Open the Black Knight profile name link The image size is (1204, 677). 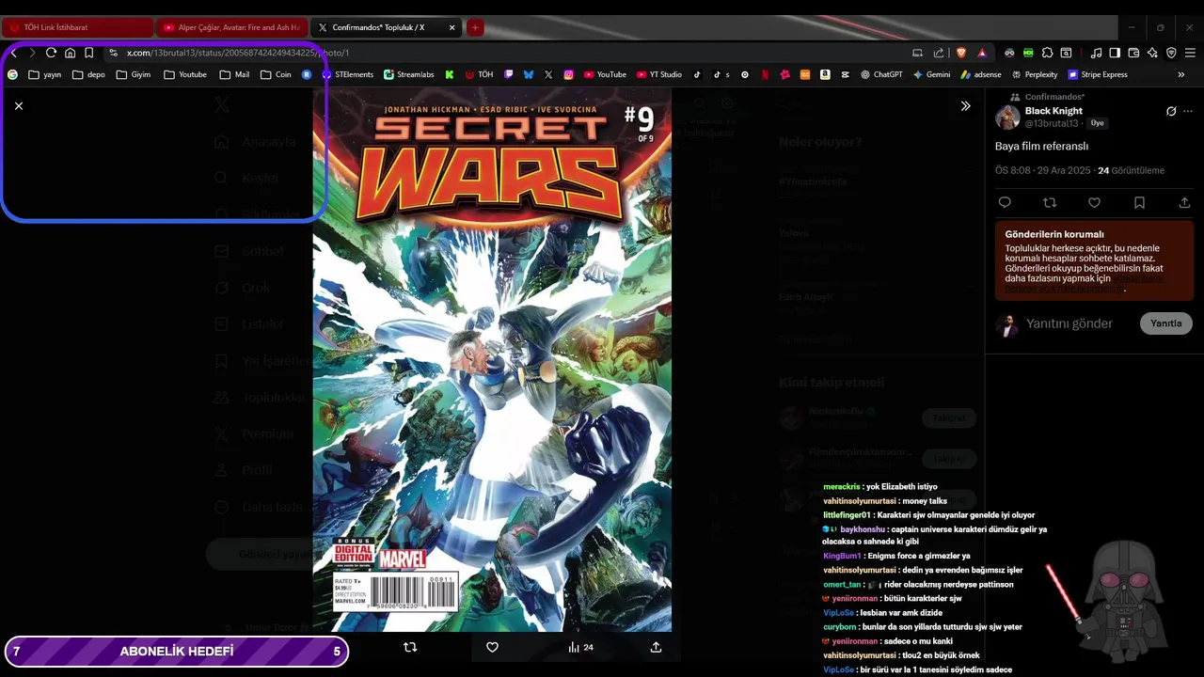click(1053, 111)
